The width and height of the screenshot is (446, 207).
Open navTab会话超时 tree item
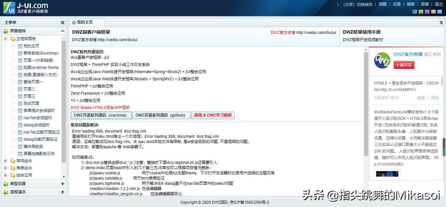38,118
